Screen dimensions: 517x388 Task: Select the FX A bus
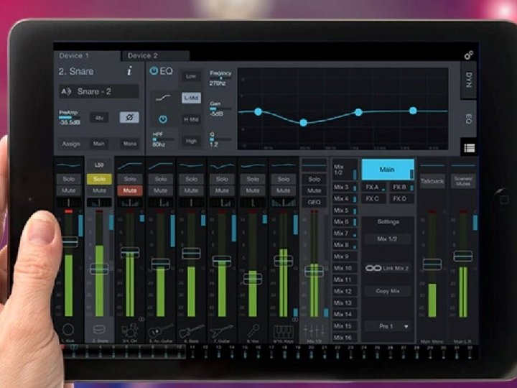tap(375, 188)
